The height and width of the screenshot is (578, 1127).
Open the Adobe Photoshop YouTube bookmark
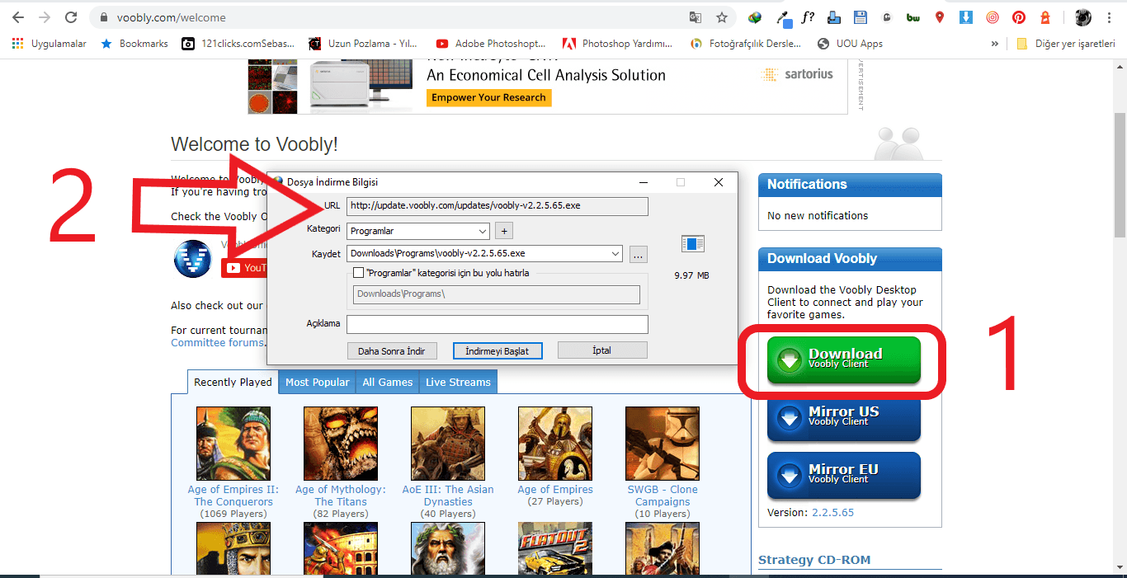[492, 44]
